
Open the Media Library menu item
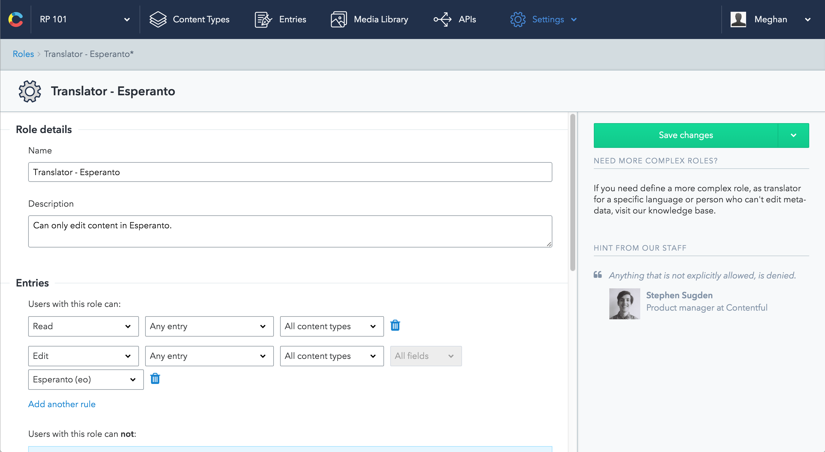coord(381,19)
